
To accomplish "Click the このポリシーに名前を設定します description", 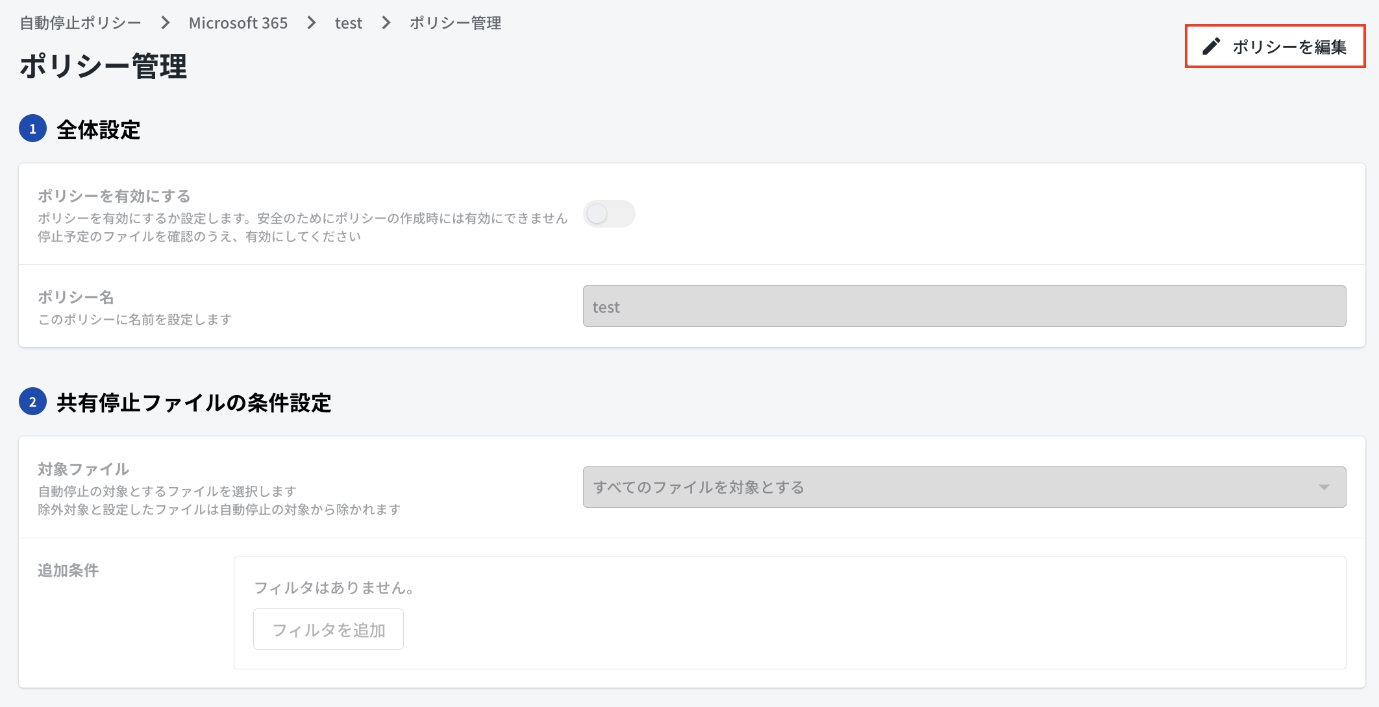I will pos(134,319).
